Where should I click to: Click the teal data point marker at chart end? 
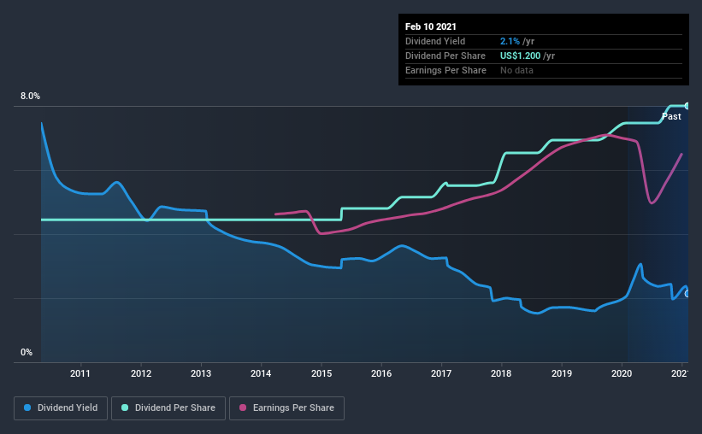[x=687, y=106]
